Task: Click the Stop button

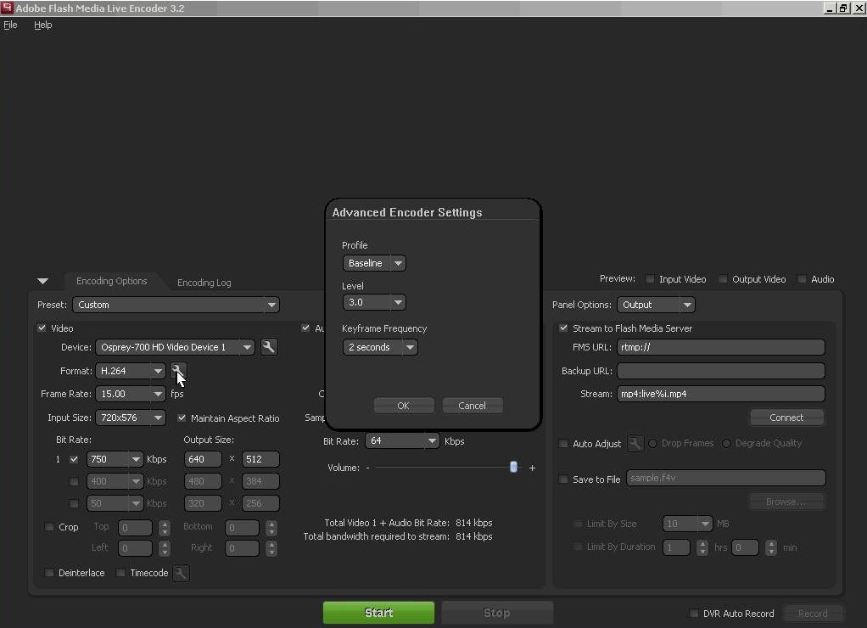Action: (x=497, y=613)
